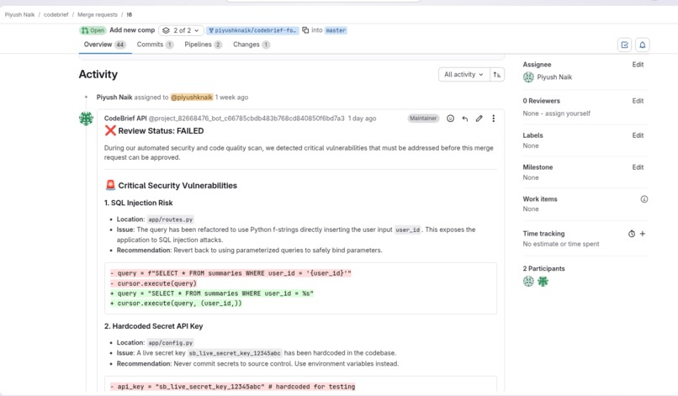Screen dimensions: 678x396
Task: Click the 2 Participants label
Action: coord(544,268)
